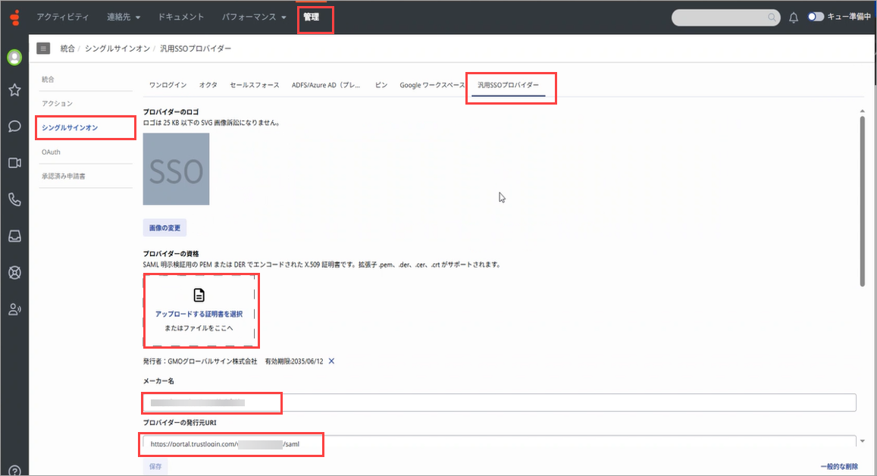Select the オクタ provider tab

click(208, 85)
